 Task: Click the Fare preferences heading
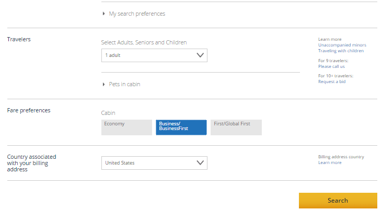coord(29,110)
